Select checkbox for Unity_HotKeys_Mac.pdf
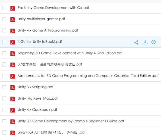Viewport: 161px width, 137px height. pos(4,98)
